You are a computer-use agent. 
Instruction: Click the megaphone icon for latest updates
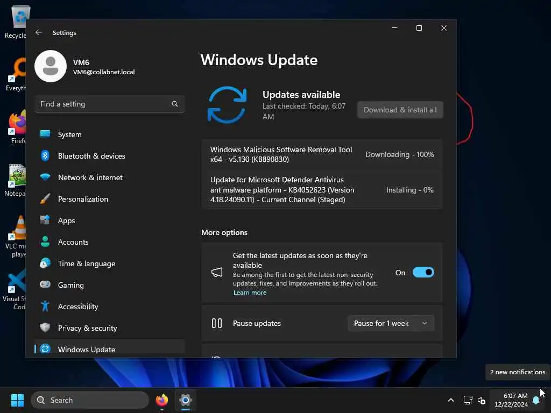pyautogui.click(x=217, y=272)
